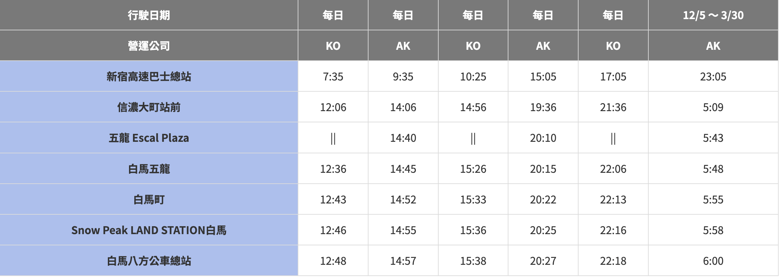
Task: Click the 營運公司 header cell
Action: pos(149,46)
